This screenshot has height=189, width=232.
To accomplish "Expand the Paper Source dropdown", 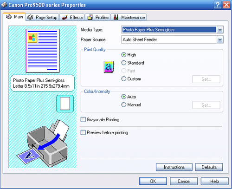I will pyautogui.click(x=220, y=39).
